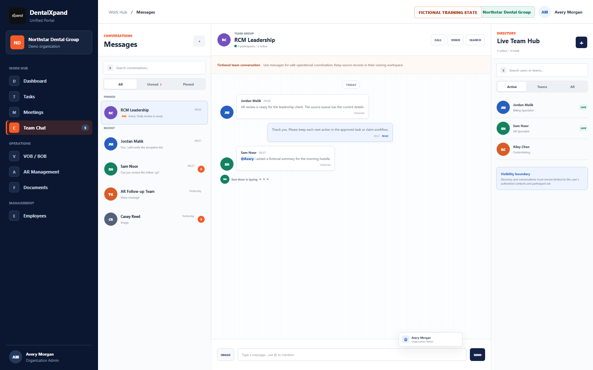Click the AR Follow-up Team TG avatar
593x370 pixels.
(x=111, y=194)
